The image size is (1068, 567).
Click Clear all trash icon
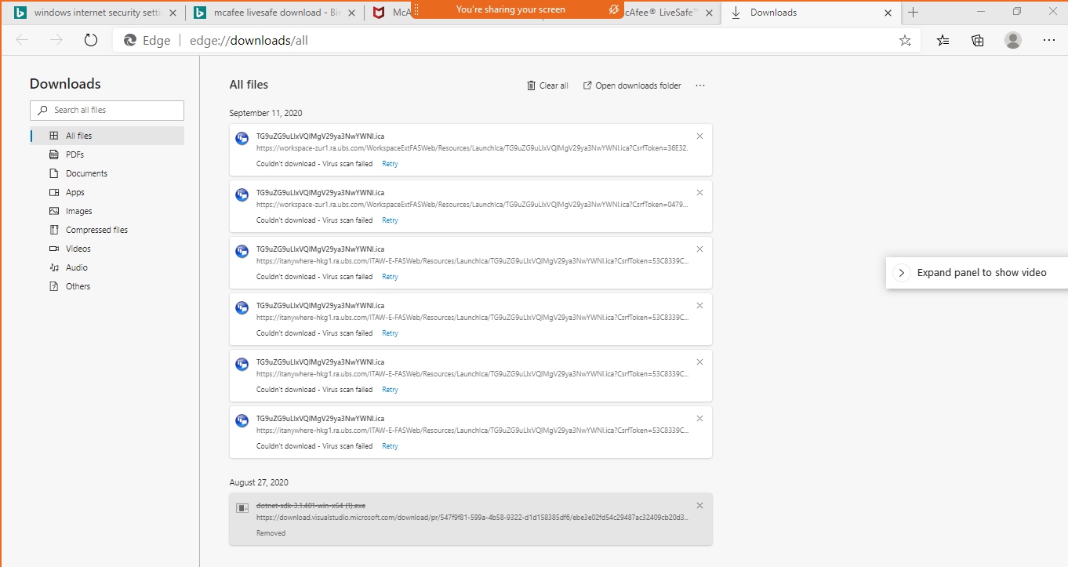[x=532, y=85]
